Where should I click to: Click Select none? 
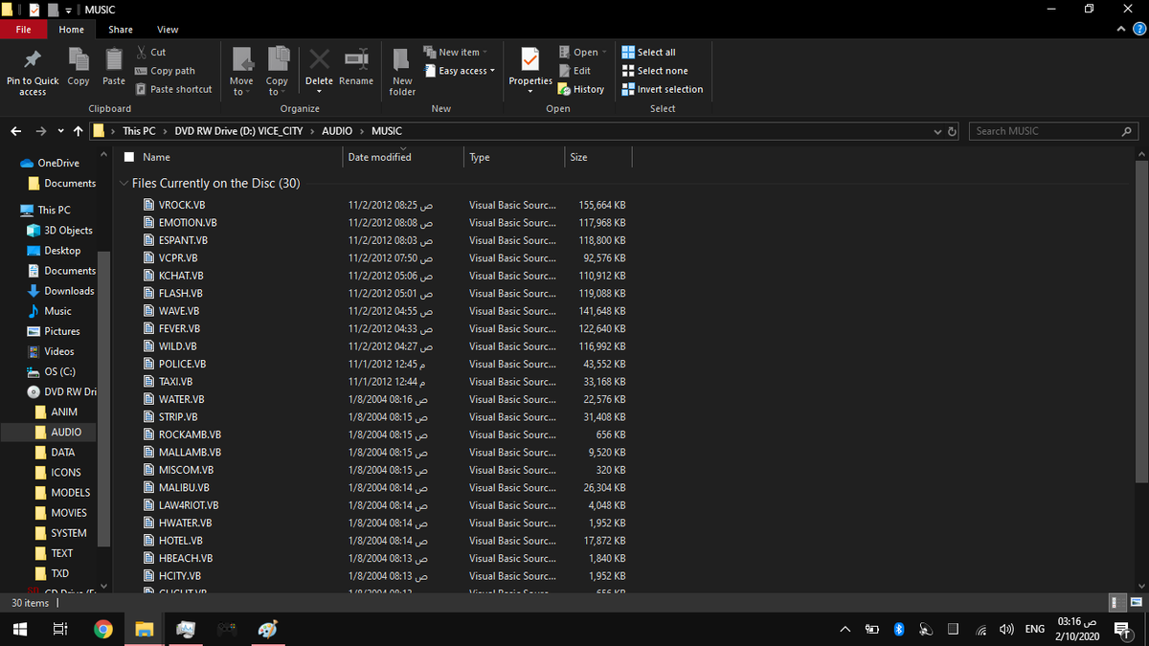tap(655, 71)
